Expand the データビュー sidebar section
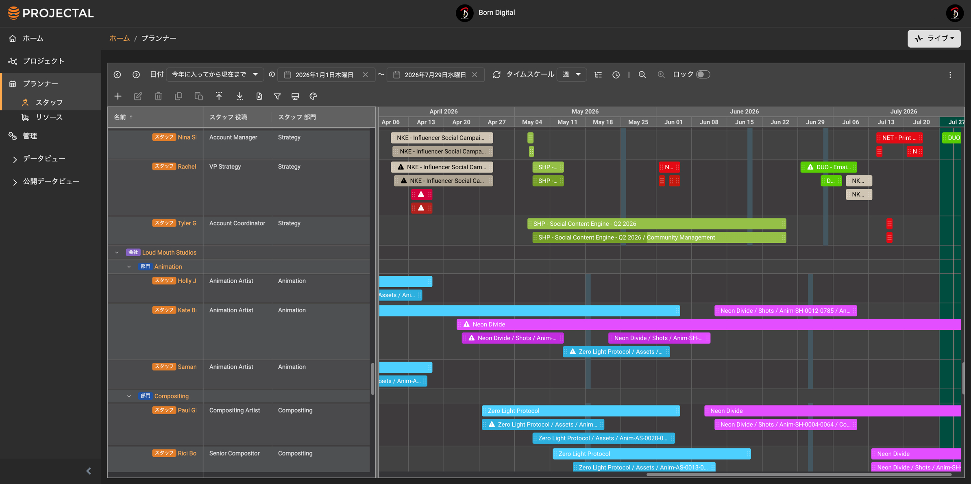 click(15, 159)
